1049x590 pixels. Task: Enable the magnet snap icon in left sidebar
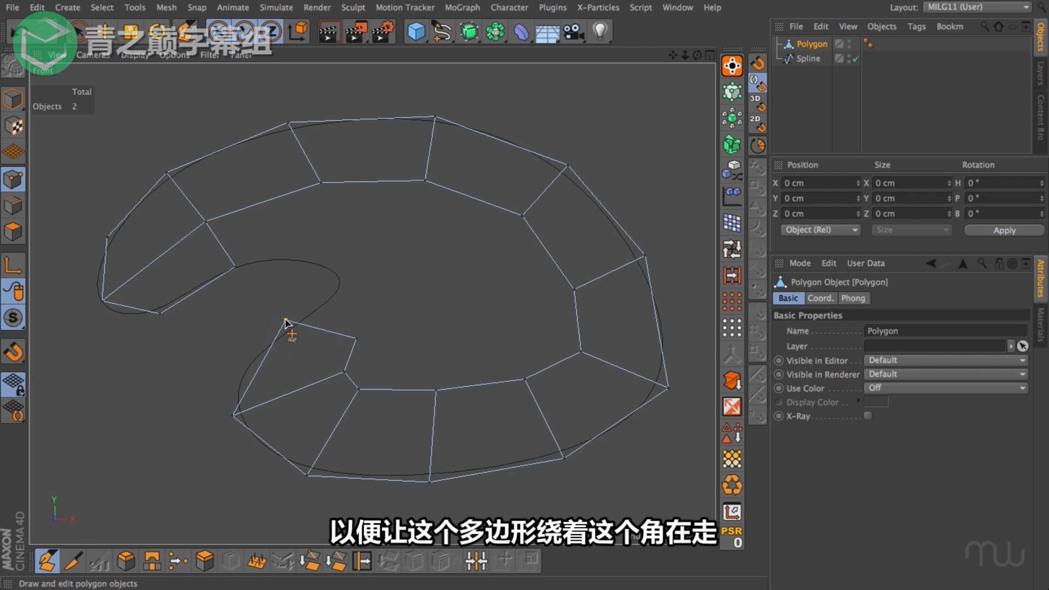[x=13, y=351]
